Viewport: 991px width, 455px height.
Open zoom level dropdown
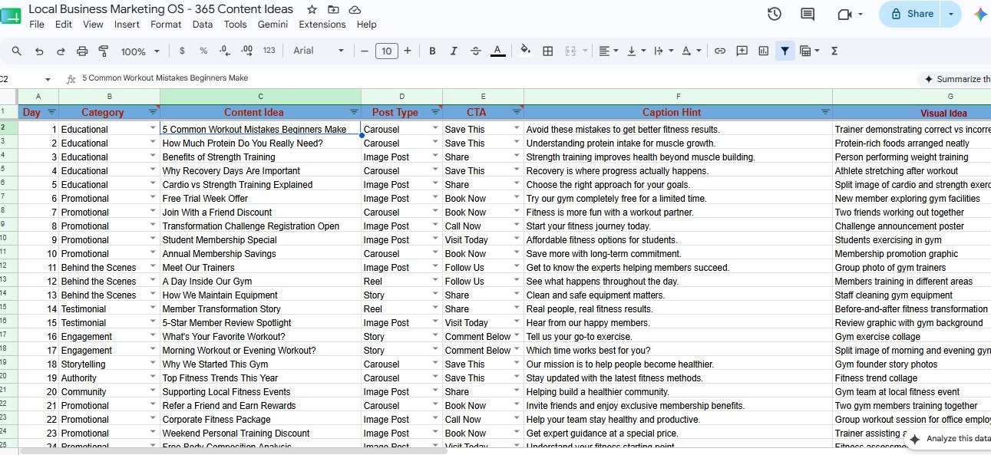140,51
